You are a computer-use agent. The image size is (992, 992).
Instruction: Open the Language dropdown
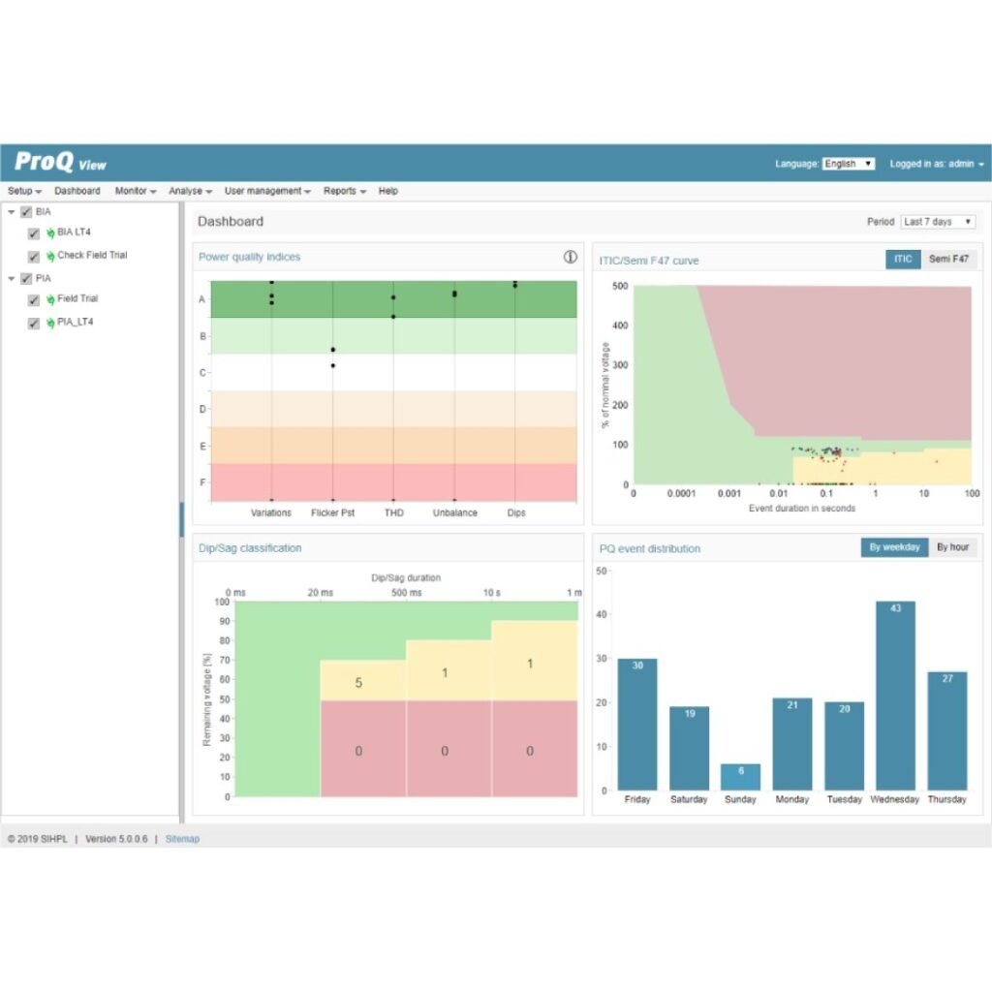[848, 164]
